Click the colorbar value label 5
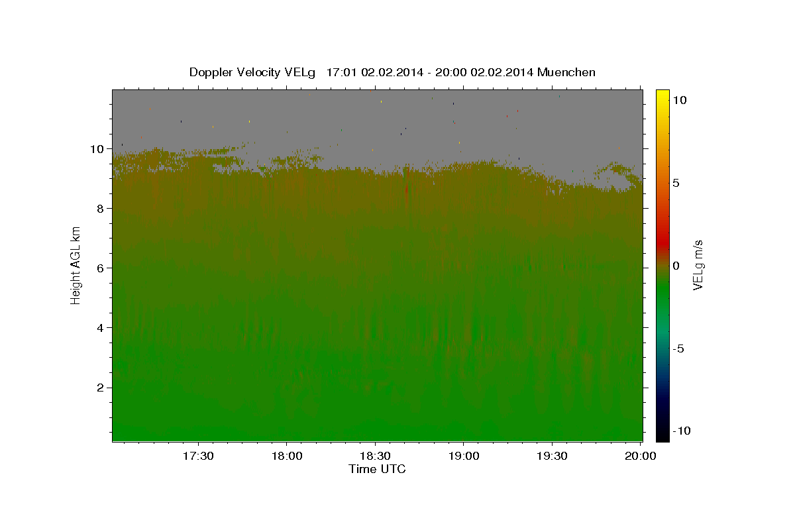The height and width of the screenshot is (530, 795). [676, 183]
